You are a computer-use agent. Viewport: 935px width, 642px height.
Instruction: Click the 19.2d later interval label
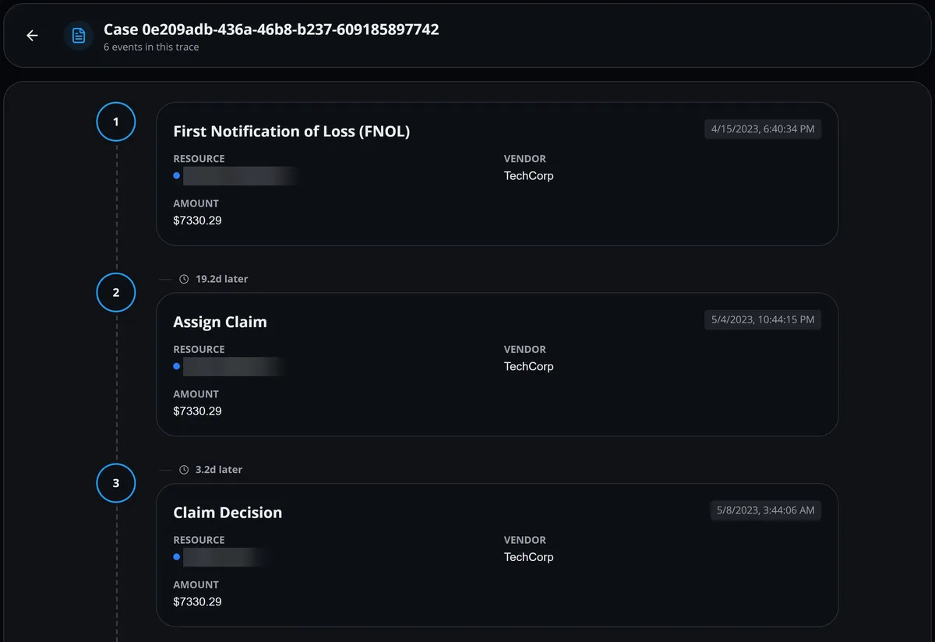222,279
